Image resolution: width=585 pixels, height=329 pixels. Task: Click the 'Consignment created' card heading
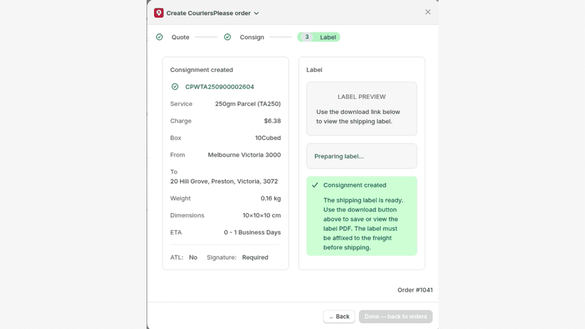point(201,70)
